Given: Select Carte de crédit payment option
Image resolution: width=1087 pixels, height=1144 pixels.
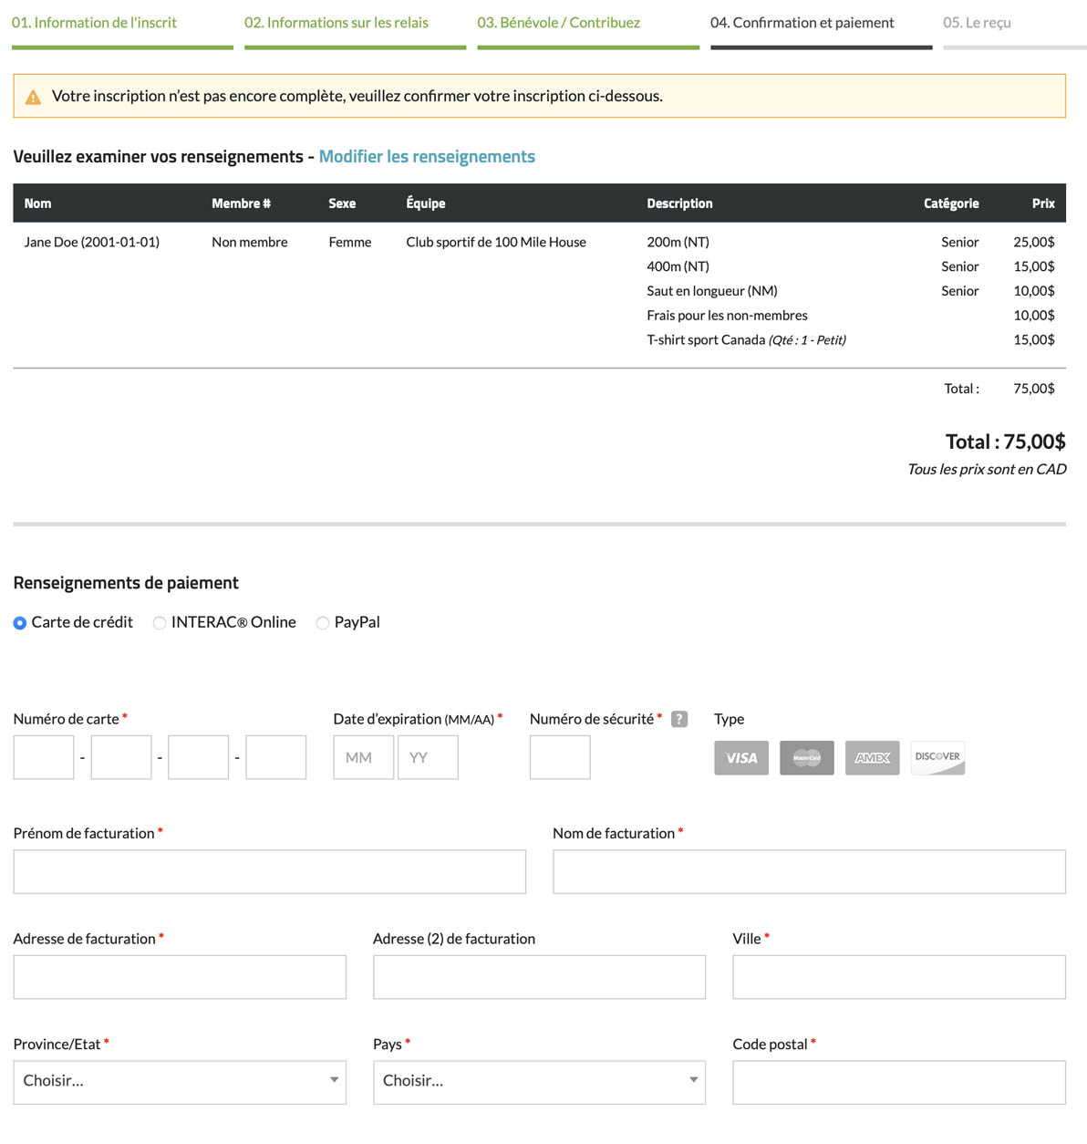Looking at the screenshot, I should [x=20, y=623].
